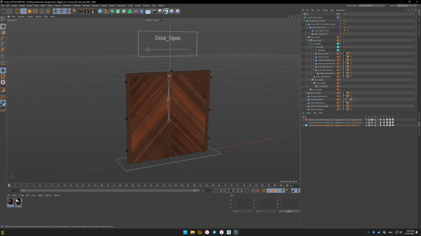Open Layout Startup dropdown

click(x=407, y=6)
